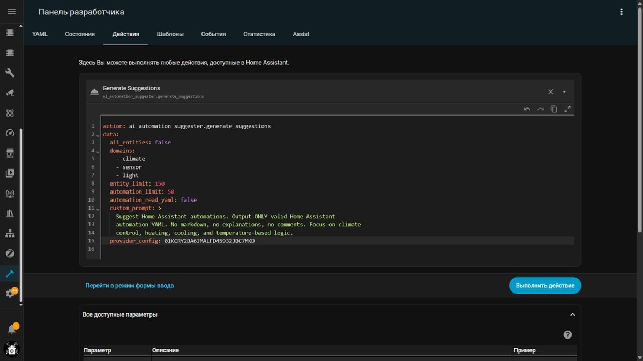Click the 'automation_read_yaml: false' line
The width and height of the screenshot is (643, 361).
153,200
